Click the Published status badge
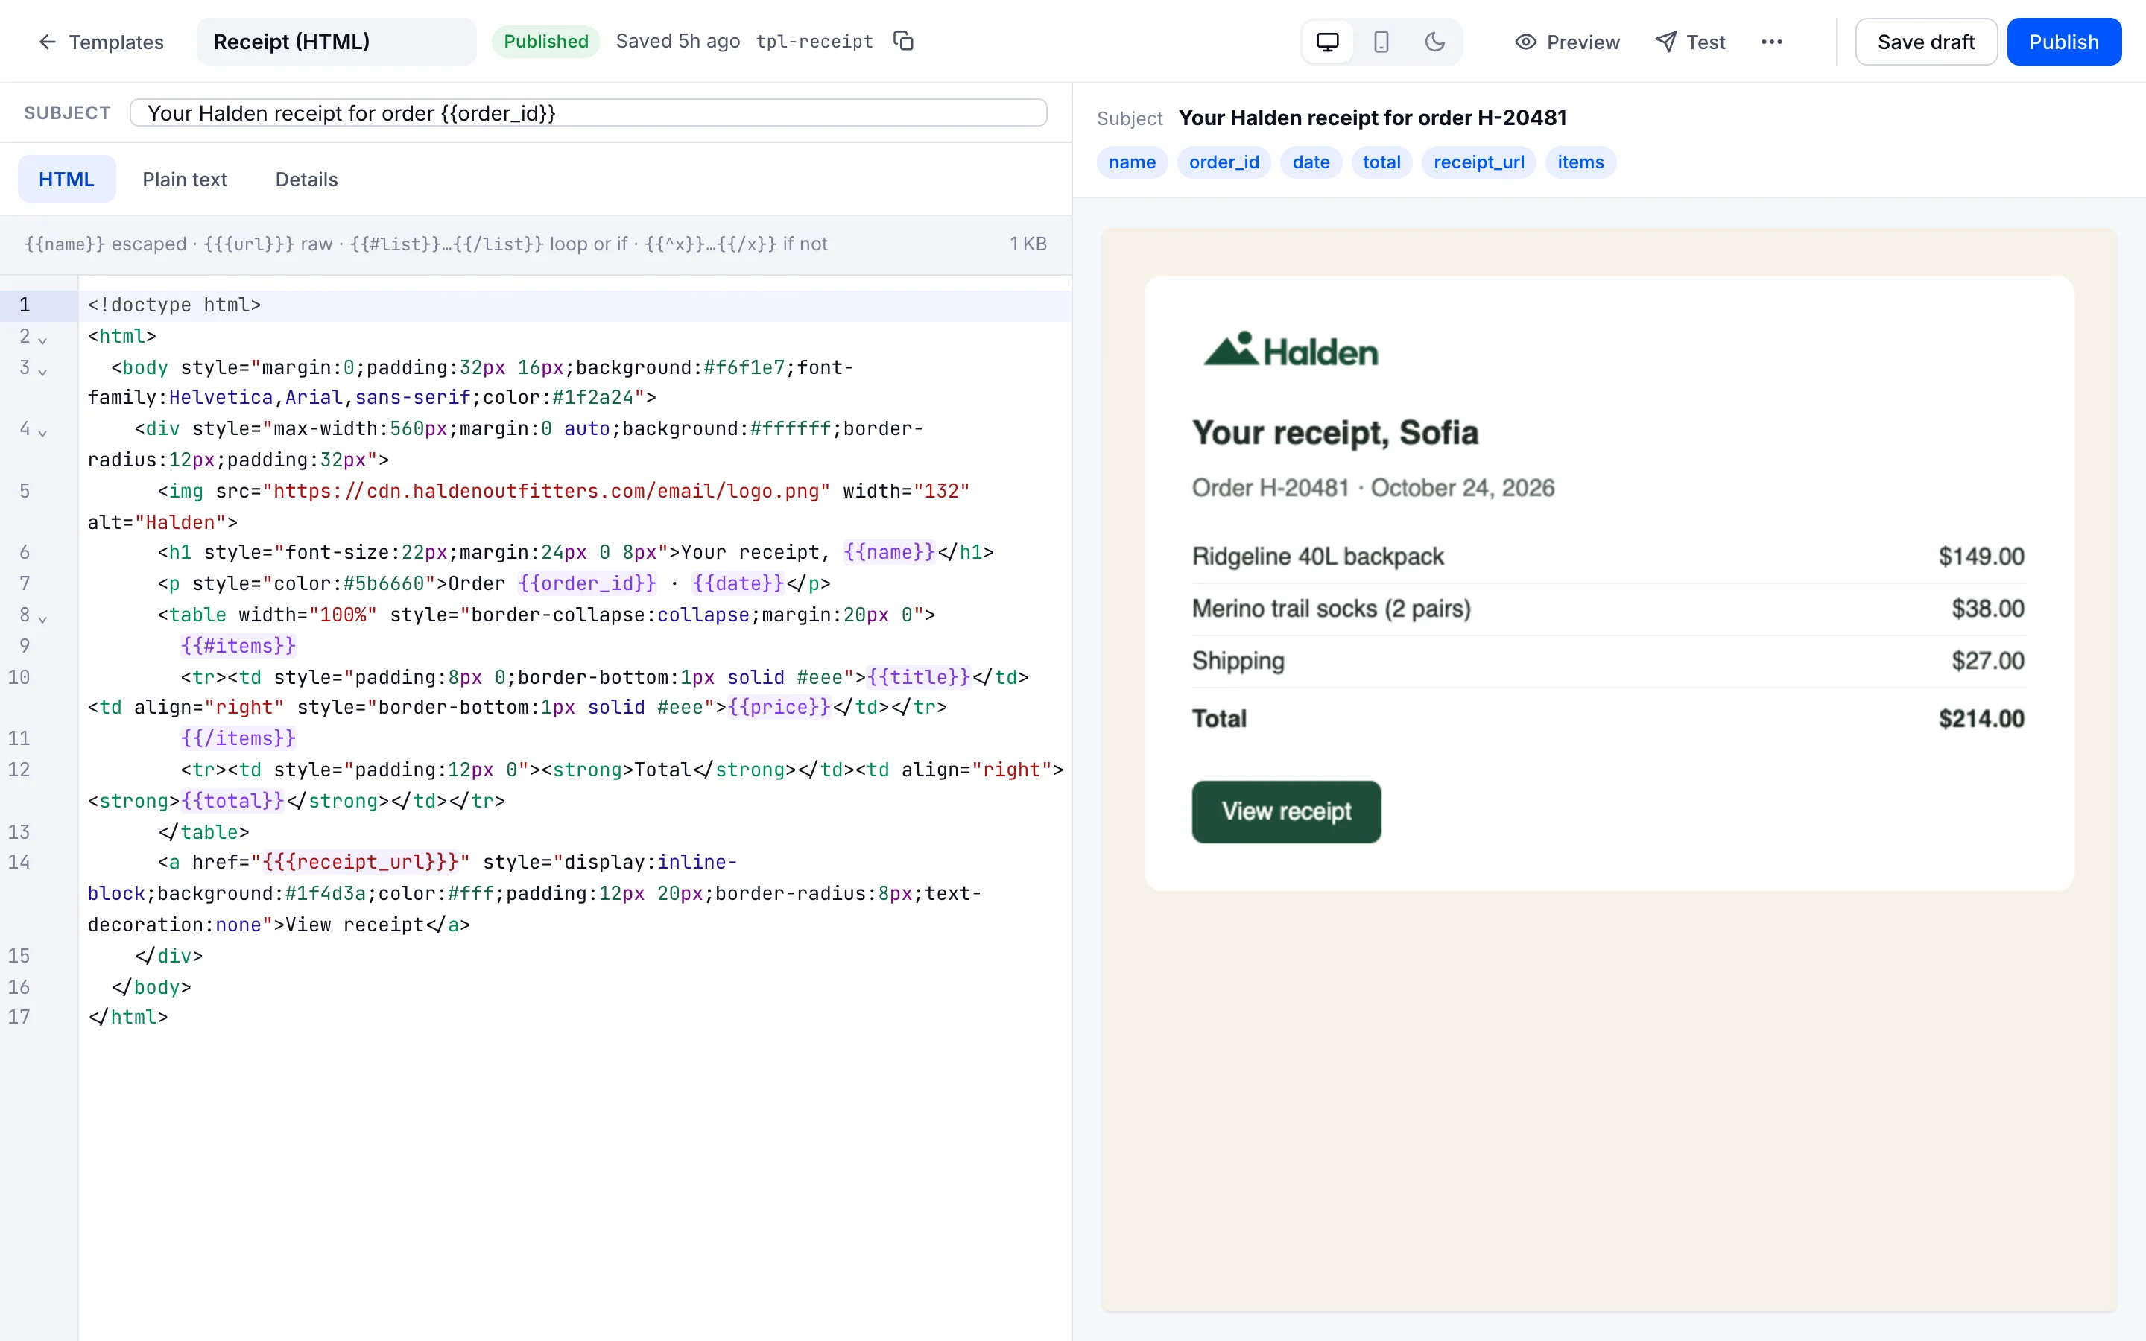Screen dimensions: 2146x1341 point(545,42)
